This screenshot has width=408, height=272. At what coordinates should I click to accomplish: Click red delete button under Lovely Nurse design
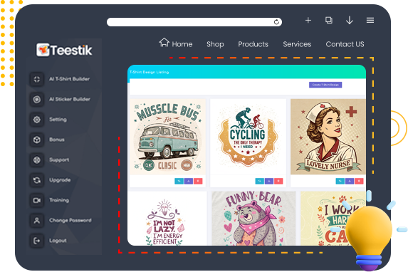pos(359,181)
